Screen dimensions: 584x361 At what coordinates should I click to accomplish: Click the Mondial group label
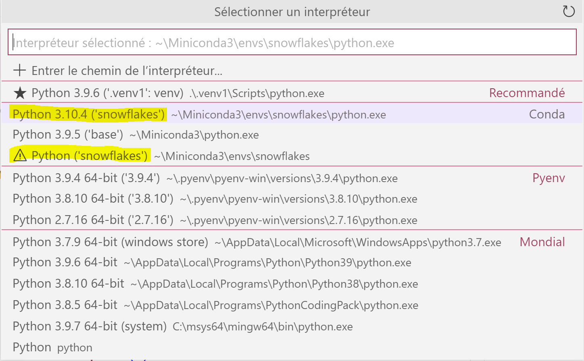(x=542, y=242)
